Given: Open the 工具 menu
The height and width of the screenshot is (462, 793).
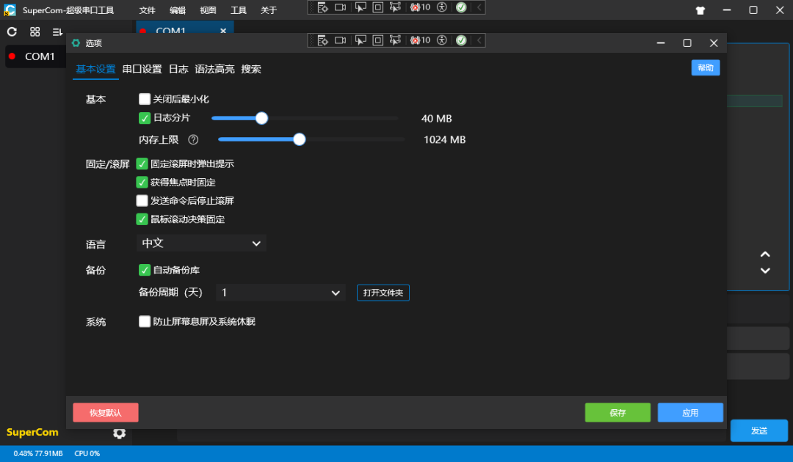Looking at the screenshot, I should [237, 10].
